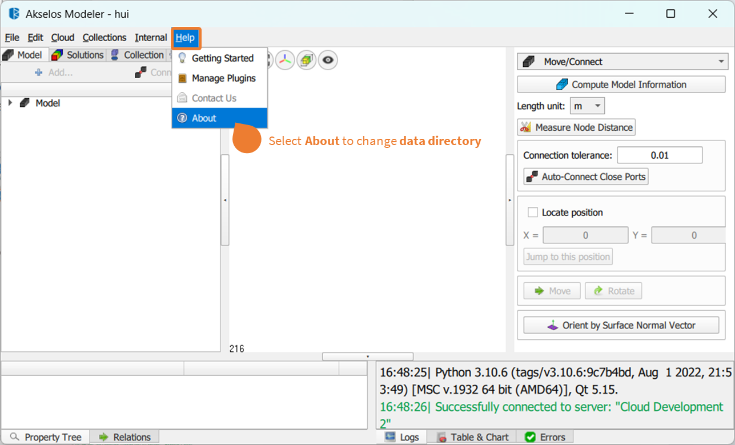Click Auto-Connect Close Ports button
Image resolution: width=735 pixels, height=445 pixels.
coord(586,177)
